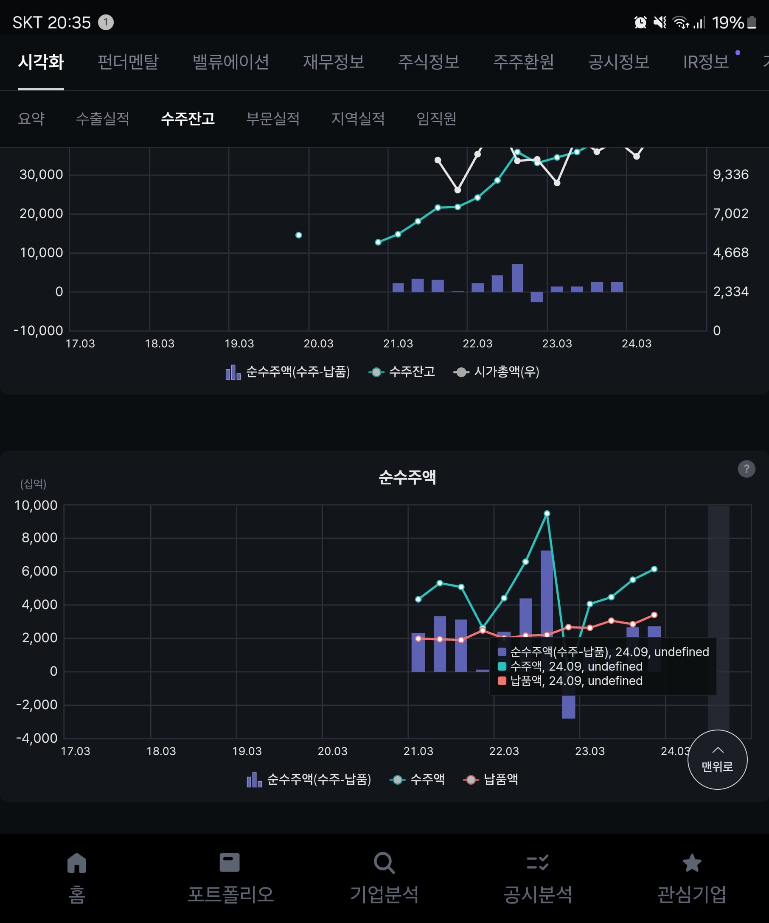Viewport: 769px width, 923px height.
Task: Select the 부문실적 sub-tab
Action: click(272, 118)
